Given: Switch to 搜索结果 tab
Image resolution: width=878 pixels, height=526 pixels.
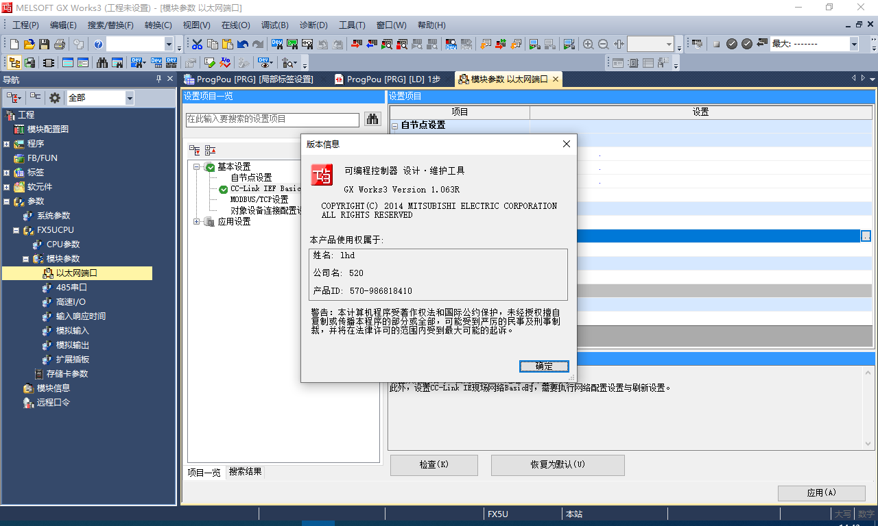Looking at the screenshot, I should tap(245, 472).
